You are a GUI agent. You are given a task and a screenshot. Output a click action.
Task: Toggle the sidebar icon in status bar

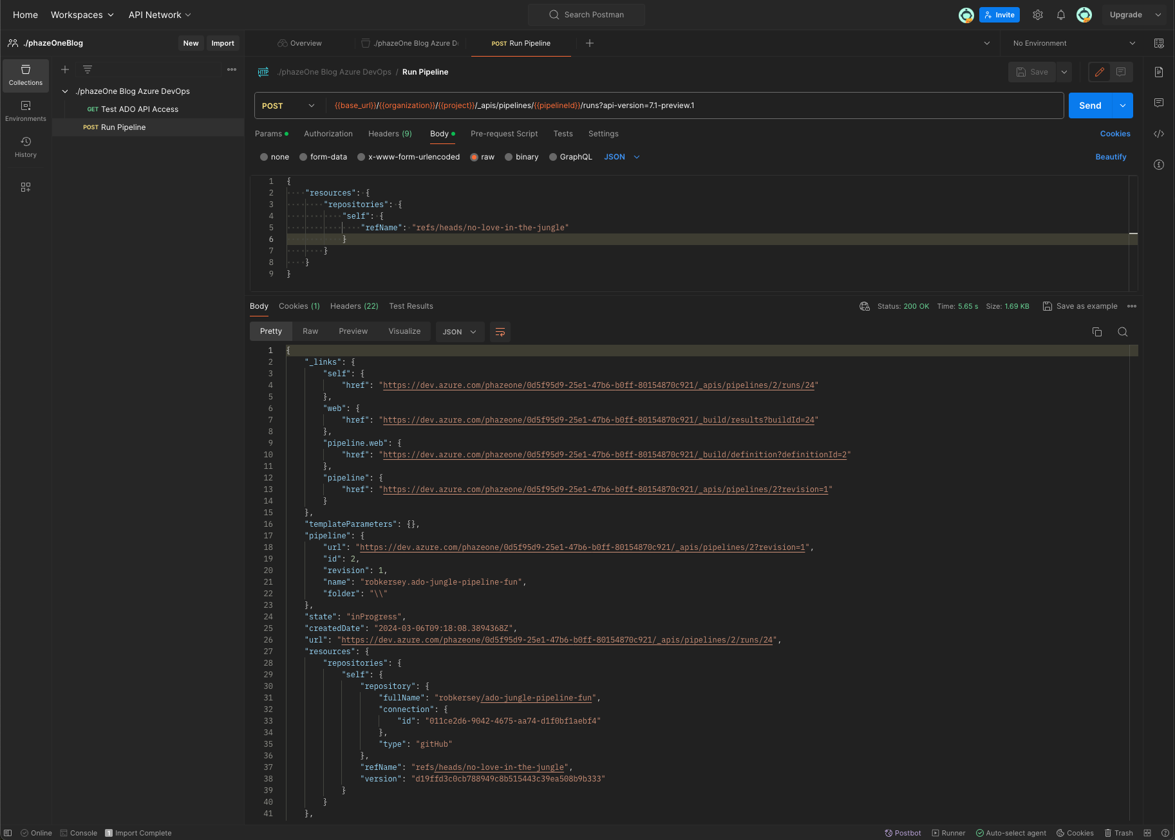(8, 833)
